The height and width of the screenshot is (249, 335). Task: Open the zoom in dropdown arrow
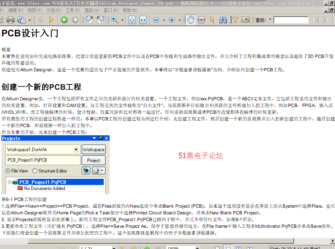180,20
